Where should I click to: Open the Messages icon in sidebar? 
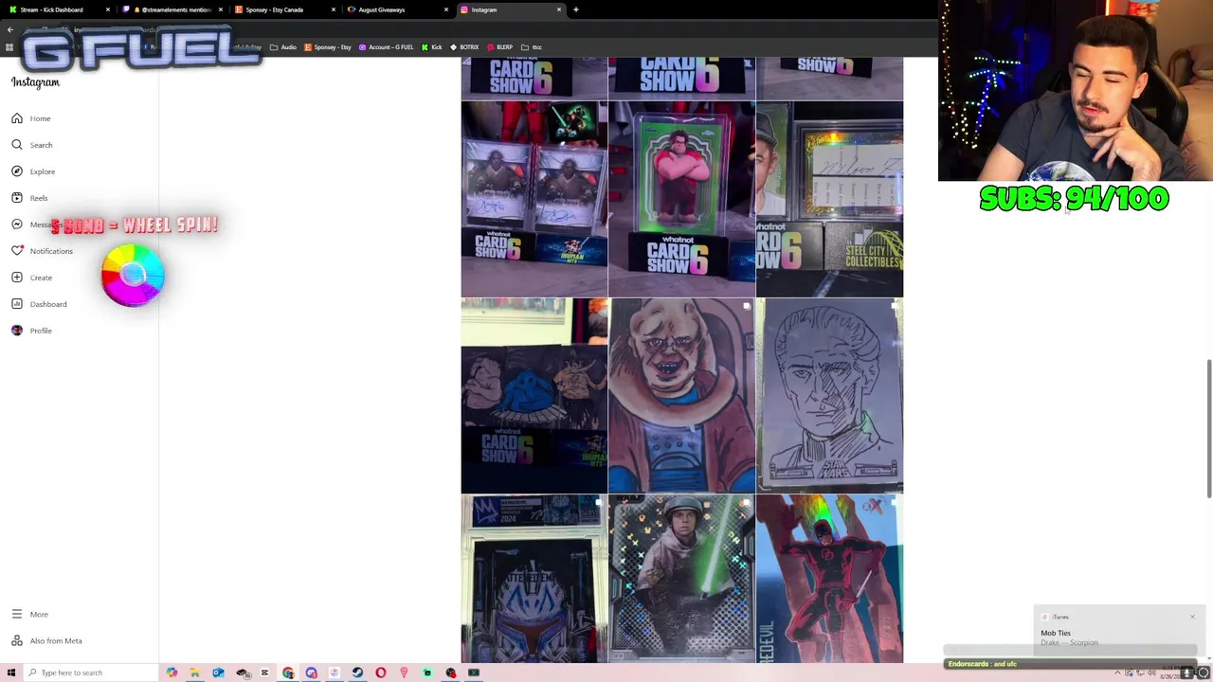coord(17,224)
